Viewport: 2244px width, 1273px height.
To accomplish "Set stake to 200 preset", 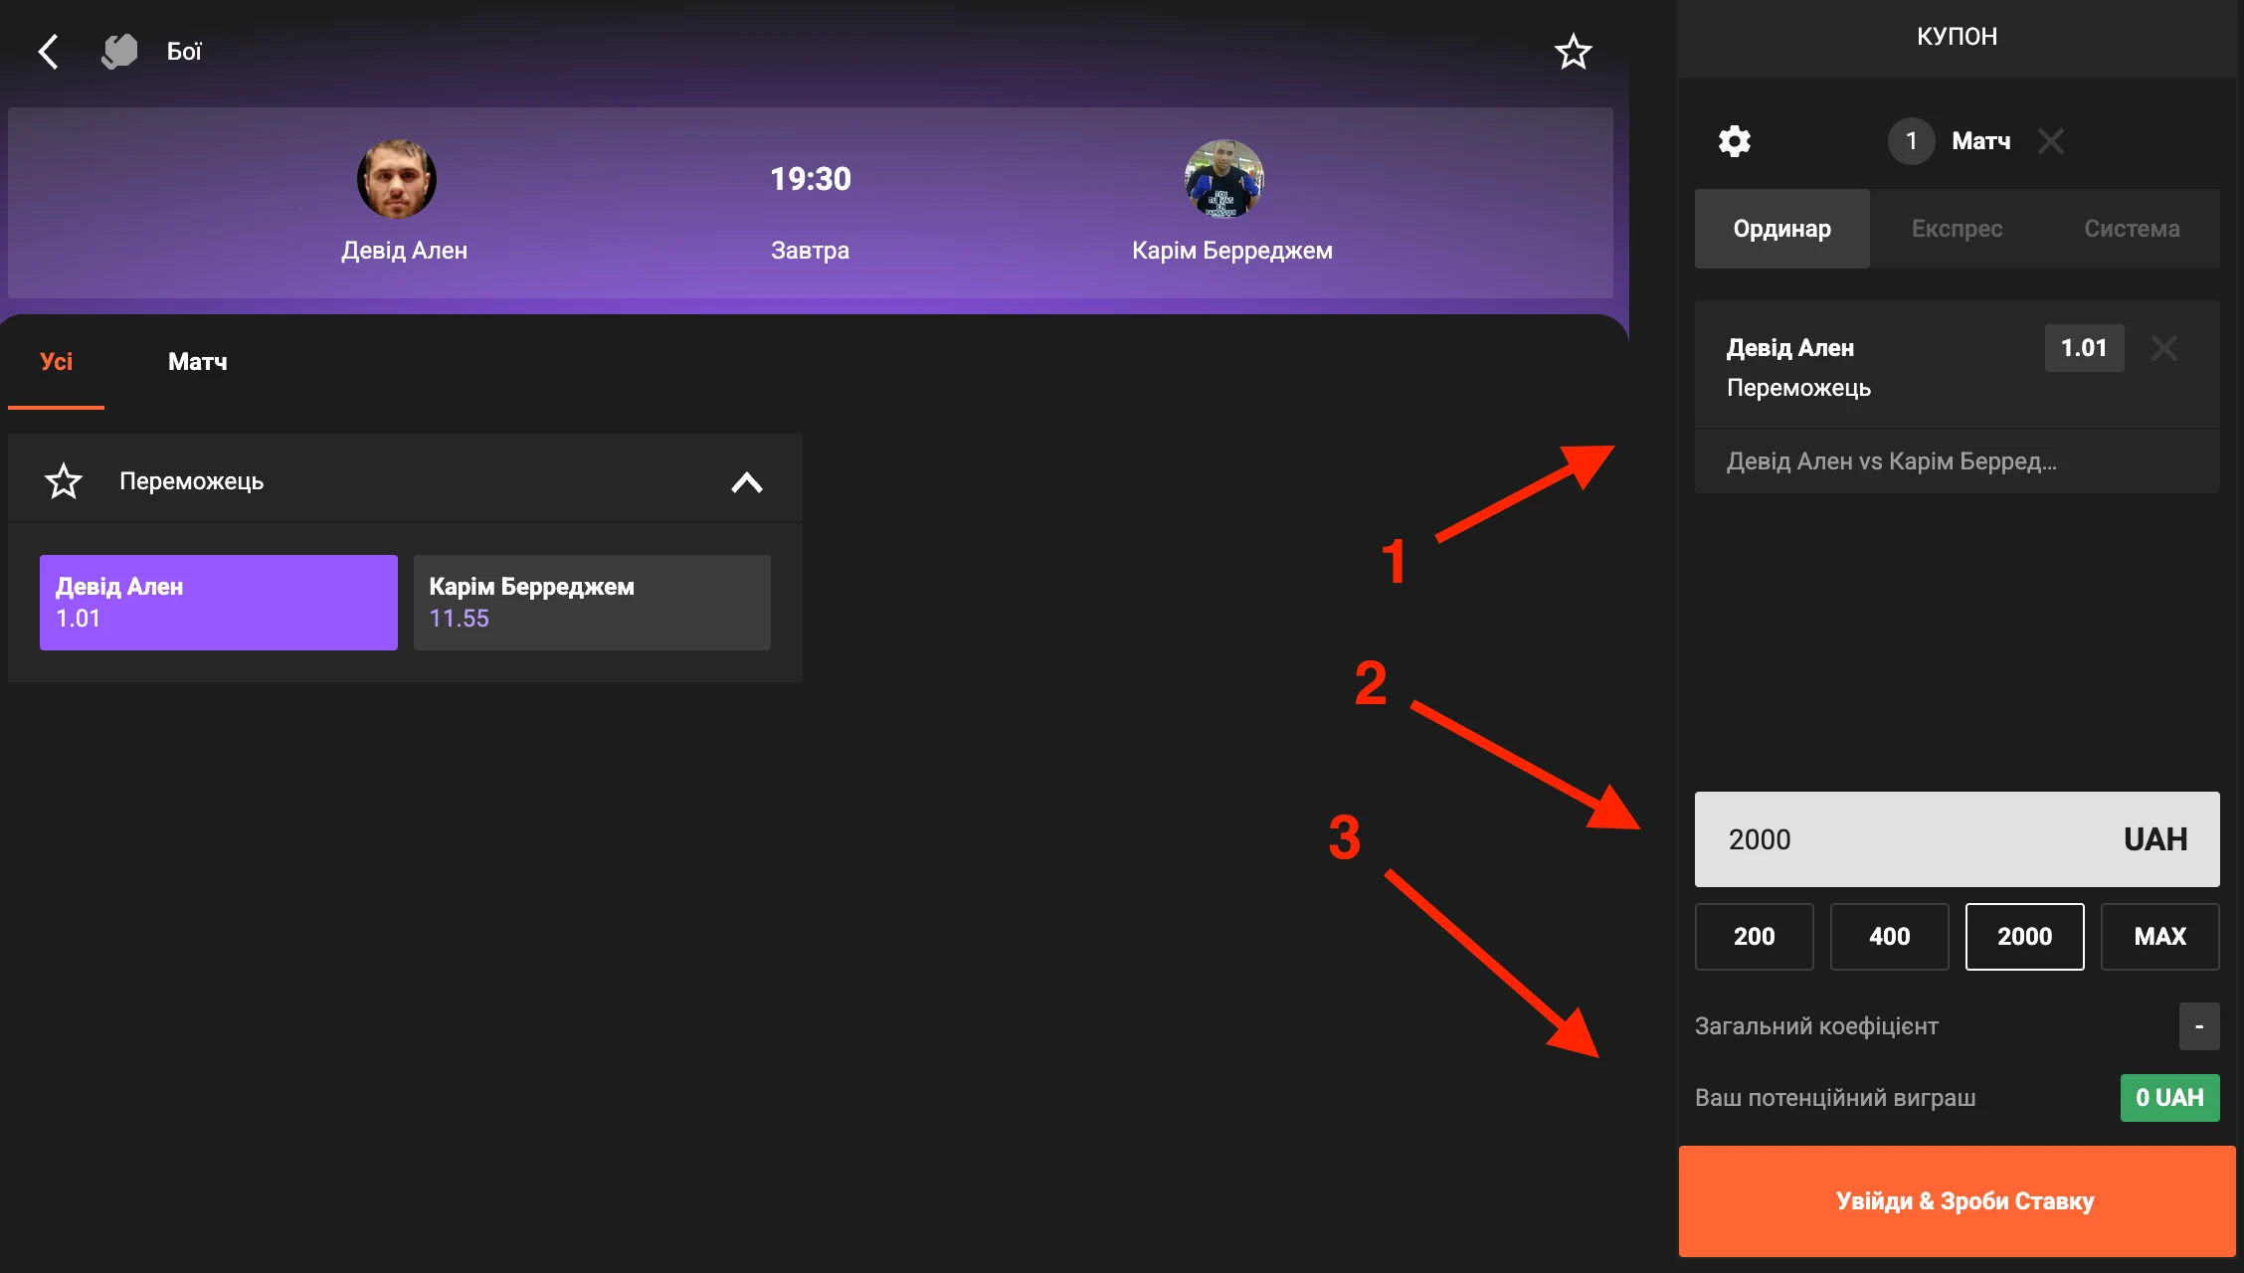I will pyautogui.click(x=1754, y=937).
